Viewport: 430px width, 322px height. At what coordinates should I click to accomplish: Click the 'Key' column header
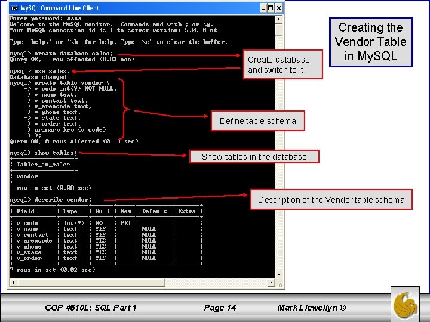[x=126, y=211]
